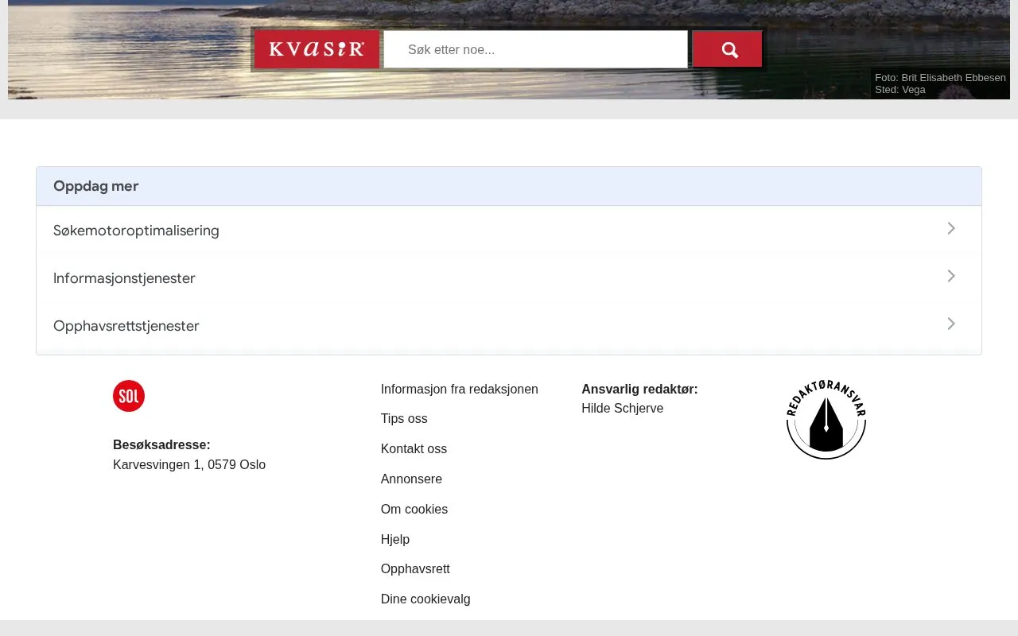1018x636 pixels.
Task: Open the Søkemotoroptimalisering row
Action: click(509, 230)
